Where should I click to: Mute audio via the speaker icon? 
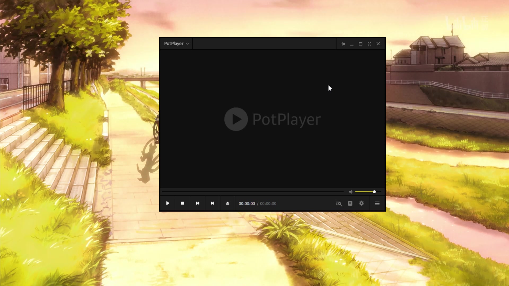point(351,192)
